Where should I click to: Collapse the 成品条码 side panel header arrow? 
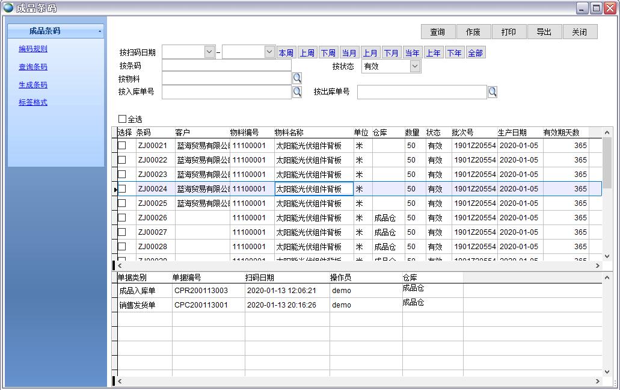100,31
